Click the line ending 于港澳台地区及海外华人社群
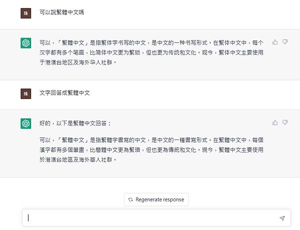Viewport: 300px width, 230px height. pos(78,62)
